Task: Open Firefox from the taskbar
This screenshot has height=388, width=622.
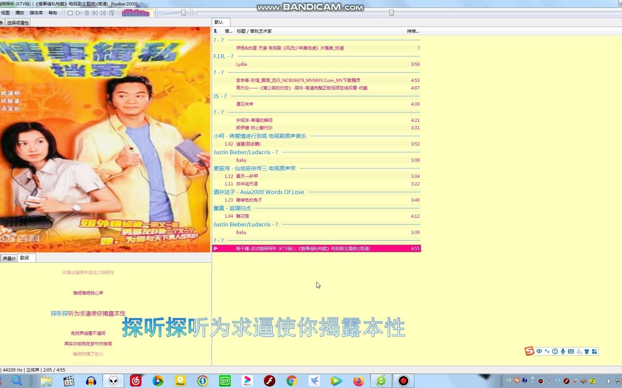Action: click(359, 381)
